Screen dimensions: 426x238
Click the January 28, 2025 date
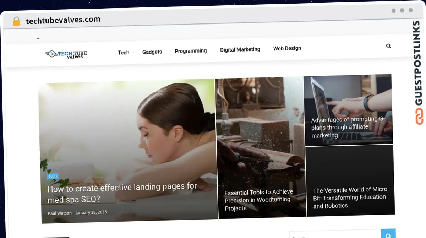tap(91, 212)
